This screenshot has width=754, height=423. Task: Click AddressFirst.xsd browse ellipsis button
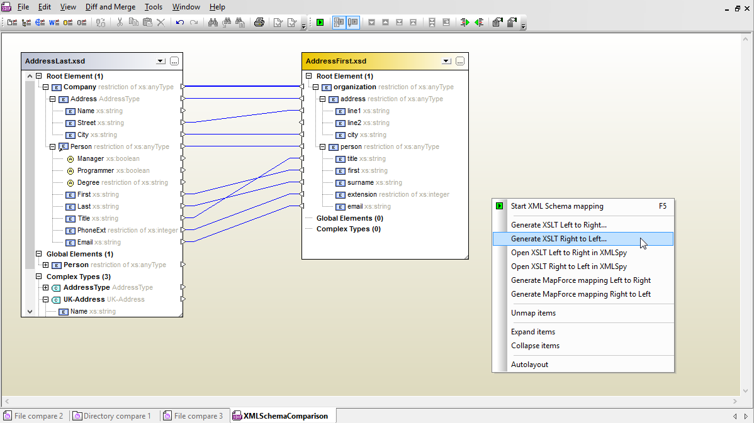460,61
